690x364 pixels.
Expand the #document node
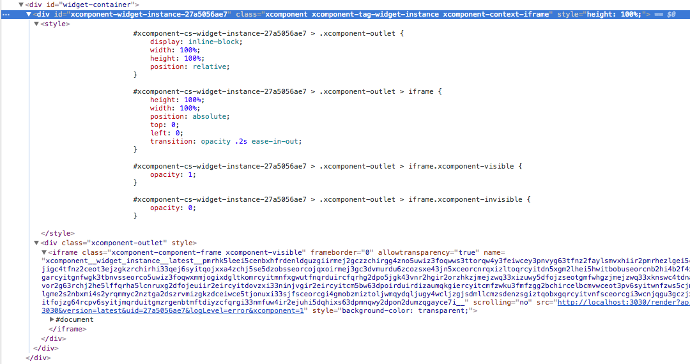(x=52, y=319)
